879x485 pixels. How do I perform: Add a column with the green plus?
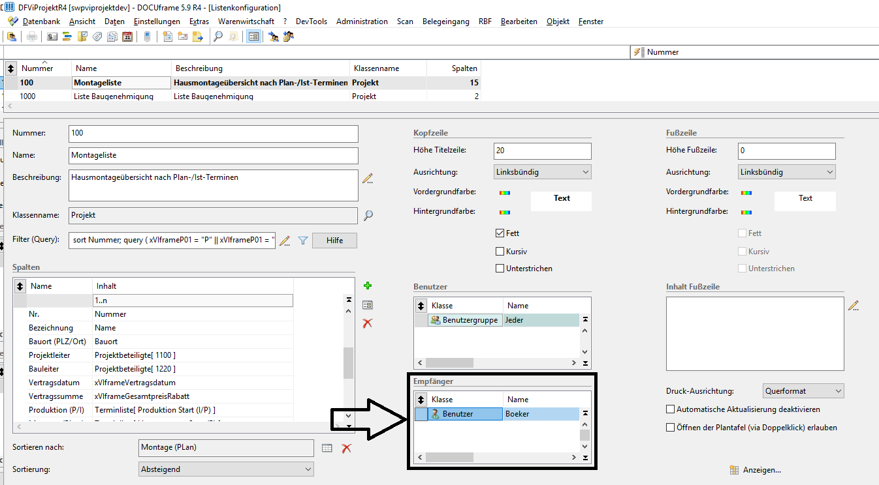point(368,286)
